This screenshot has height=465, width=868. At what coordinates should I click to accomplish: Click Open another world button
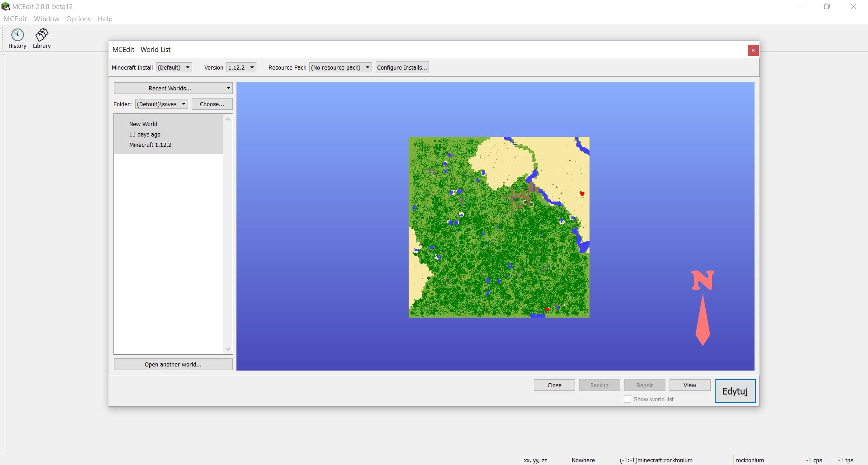pyautogui.click(x=173, y=364)
